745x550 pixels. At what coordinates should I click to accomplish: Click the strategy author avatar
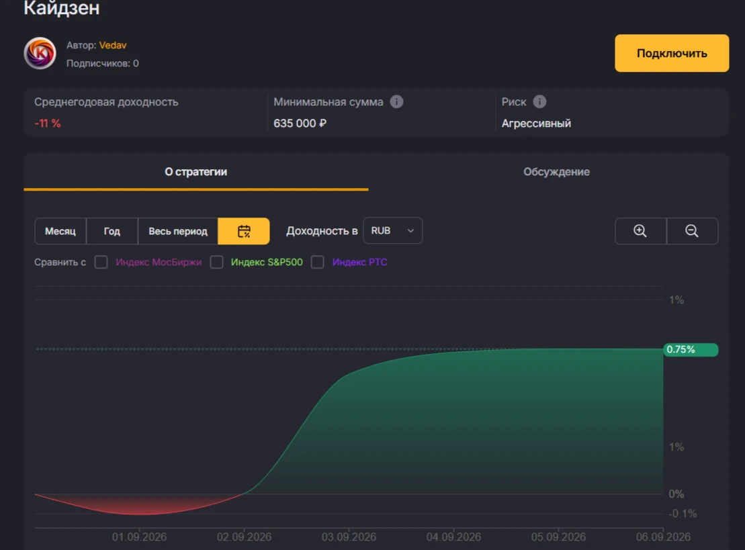tap(40, 53)
